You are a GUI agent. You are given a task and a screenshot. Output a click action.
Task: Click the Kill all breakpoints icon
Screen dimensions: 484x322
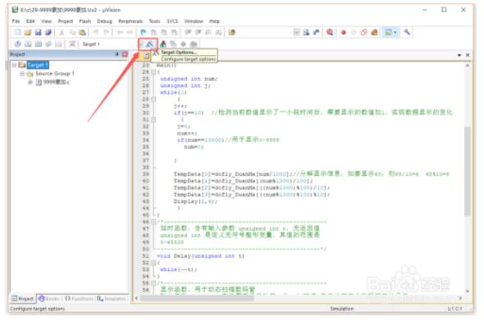[x=374, y=32]
